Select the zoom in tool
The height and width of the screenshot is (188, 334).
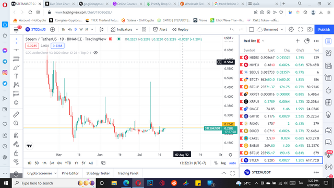click(x=16, y=123)
